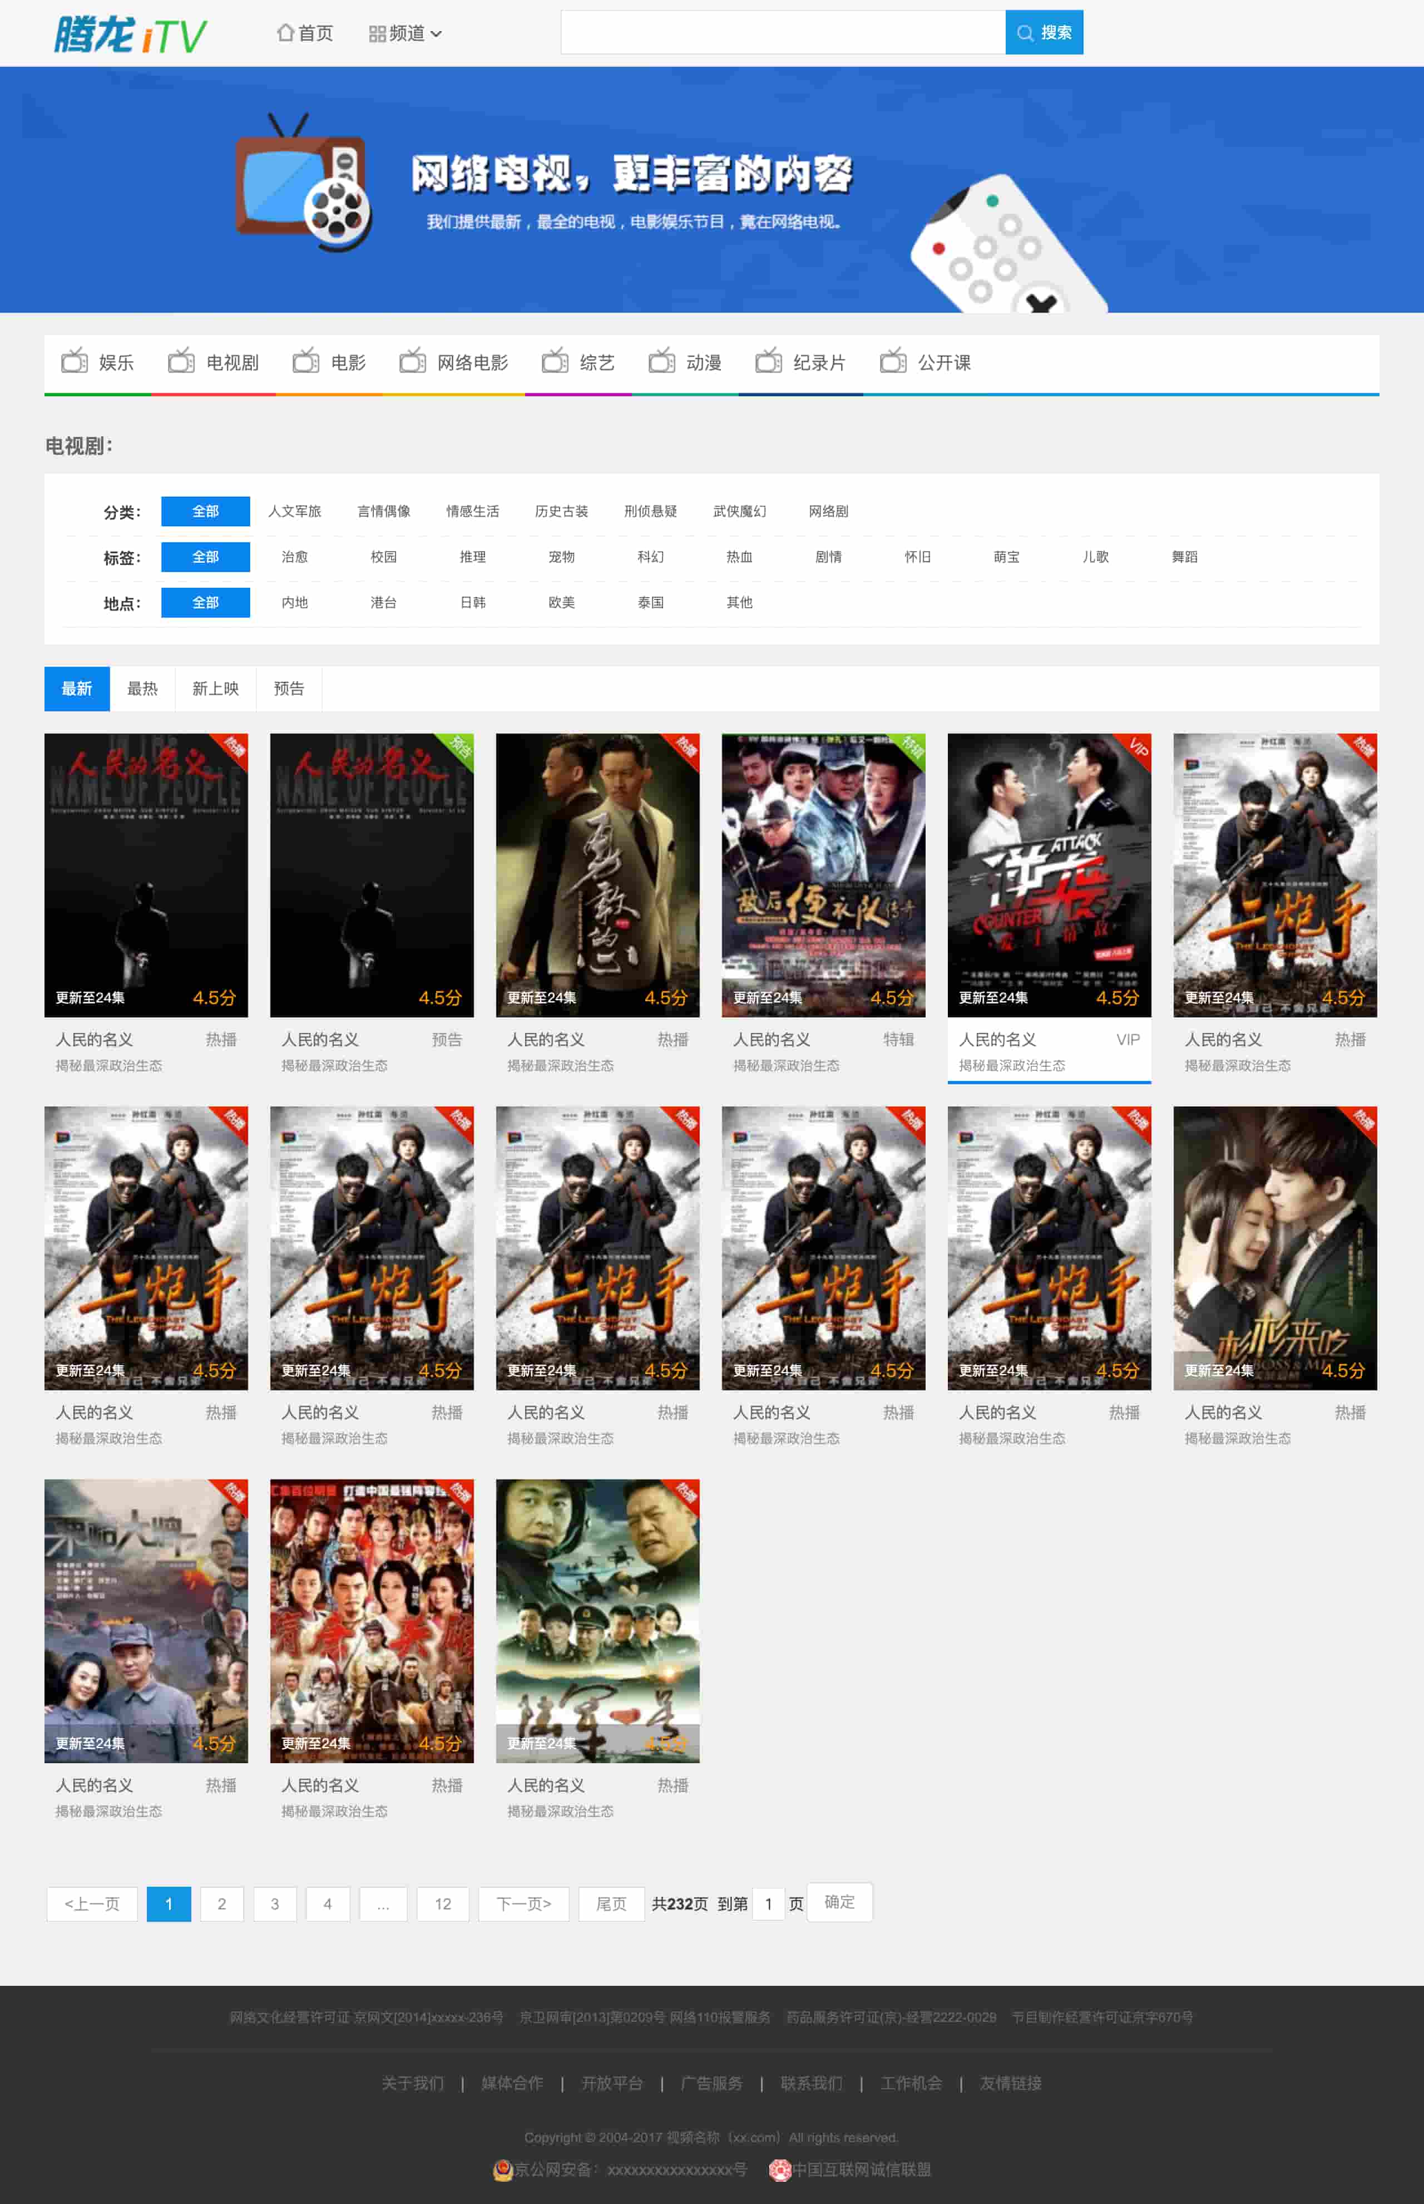This screenshot has height=2204, width=1424.
Task: Click the TV icon beside 综艺
Action: click(555, 362)
